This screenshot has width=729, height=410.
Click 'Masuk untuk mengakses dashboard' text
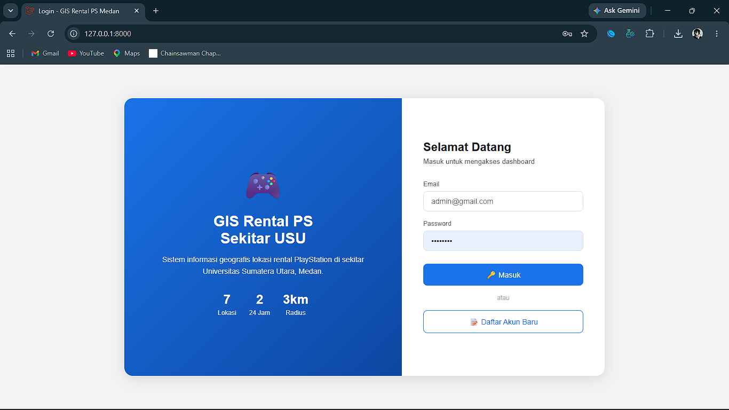[x=479, y=161]
